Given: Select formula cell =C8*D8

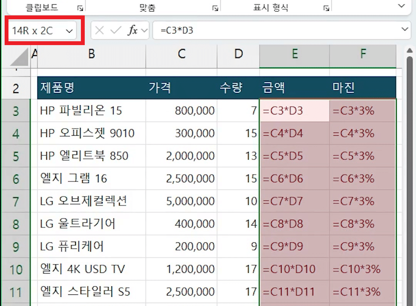Looking at the screenshot, I should (x=295, y=224).
